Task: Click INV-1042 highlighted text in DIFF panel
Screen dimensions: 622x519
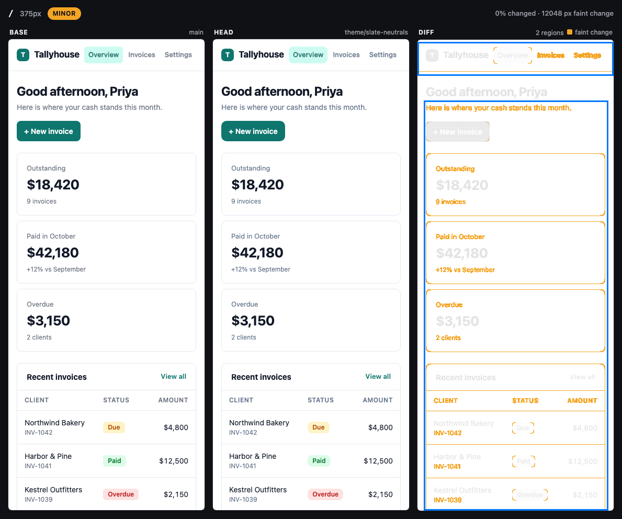Action: [447, 433]
